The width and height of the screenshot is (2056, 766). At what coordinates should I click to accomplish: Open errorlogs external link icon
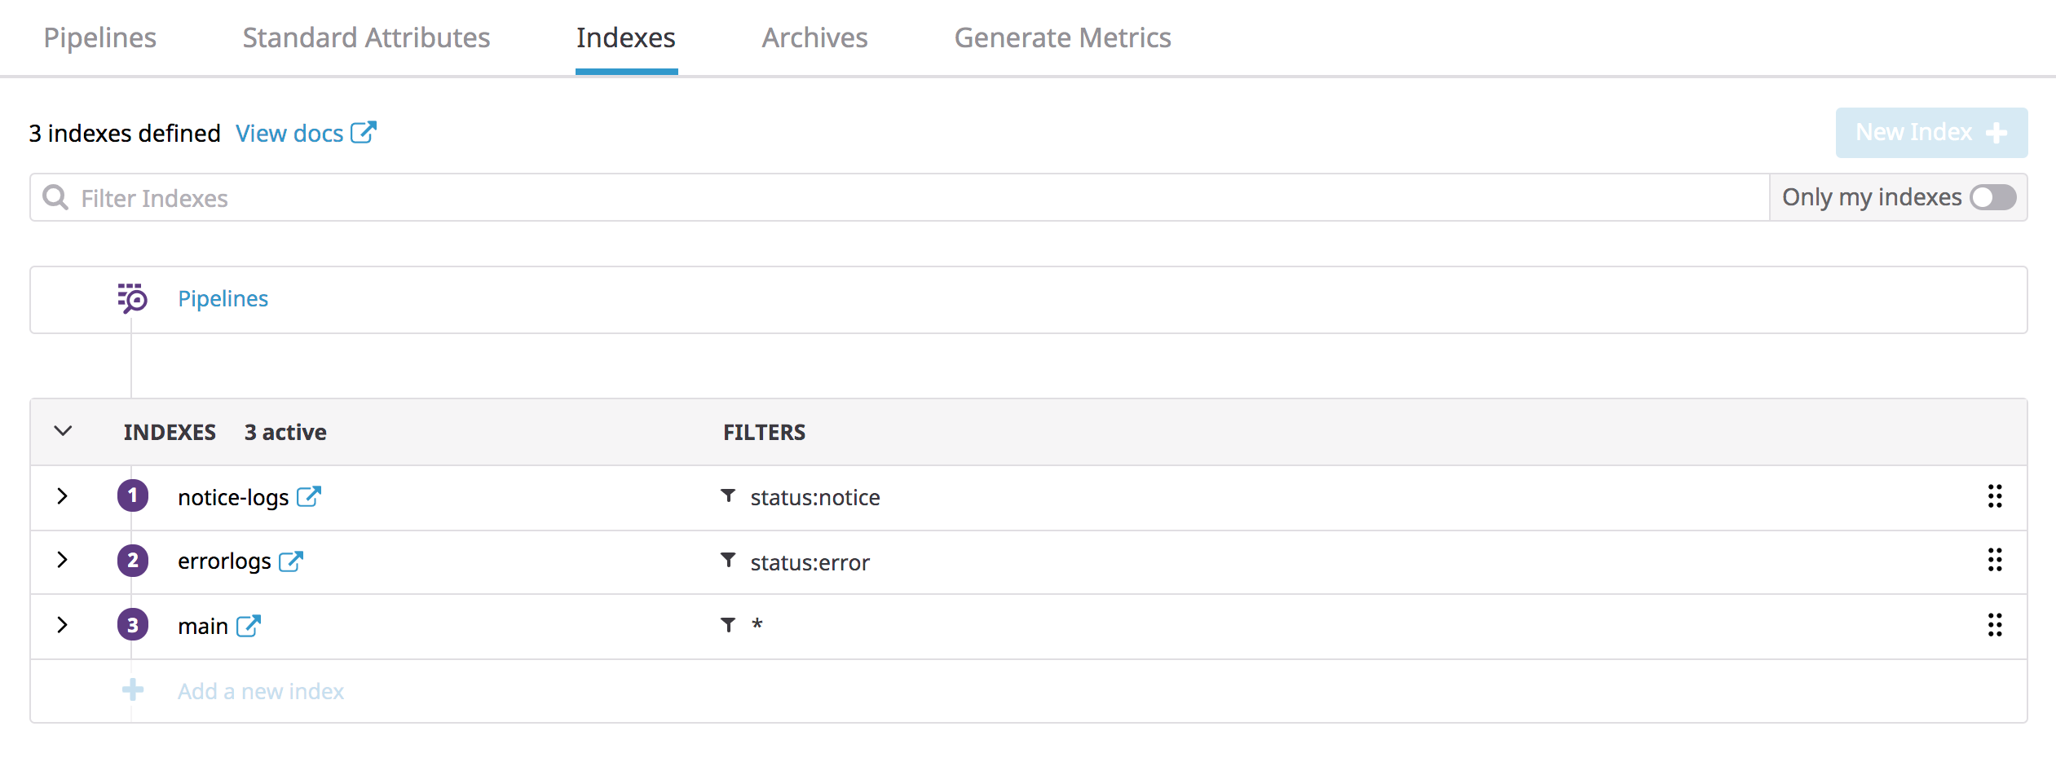(x=291, y=561)
